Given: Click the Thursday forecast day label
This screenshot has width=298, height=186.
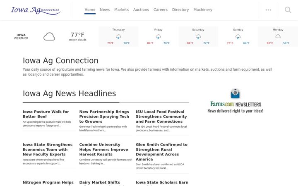Looking at the screenshot, I should click(x=118, y=30).
